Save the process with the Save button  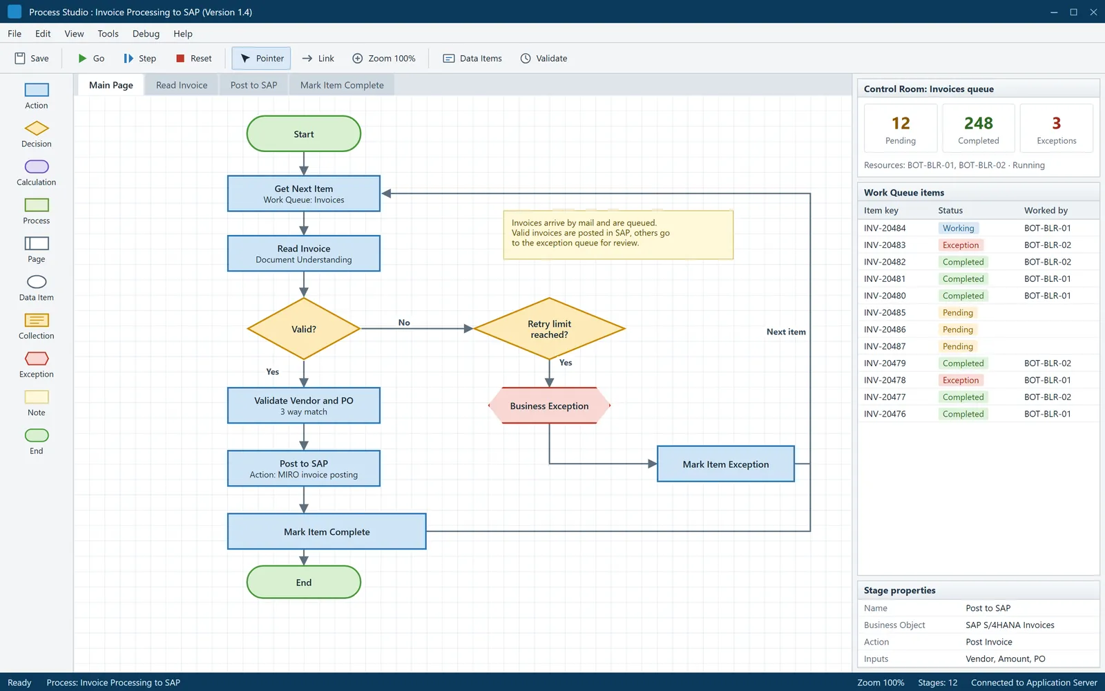(32, 59)
